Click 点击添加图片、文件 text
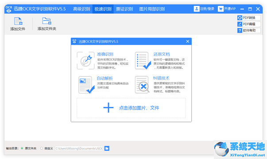Image resolution: width=267 pixels, height=159 pixels. click(139, 108)
